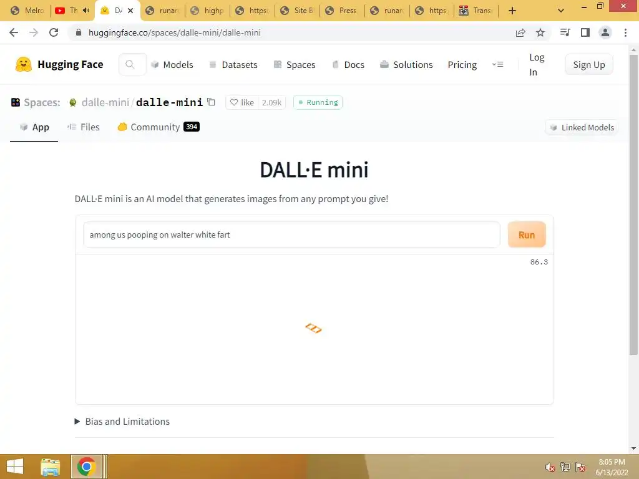
Task: Click the Running status badge
Action: [x=318, y=102]
